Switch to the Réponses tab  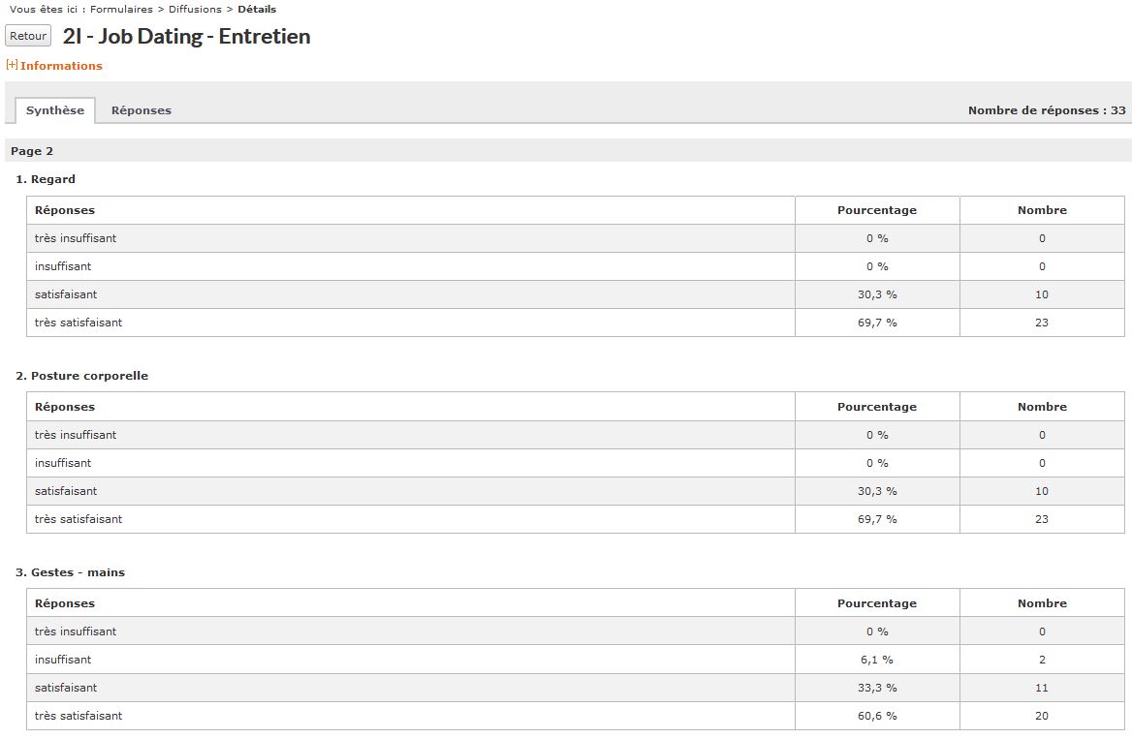[141, 110]
